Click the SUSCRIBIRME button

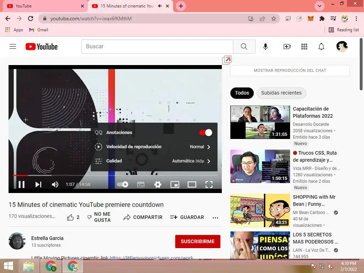(198, 241)
